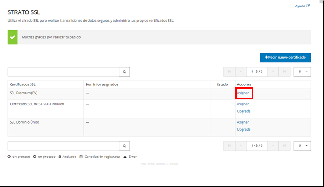324x187 pixels.
Task: Click the Dominios asignados column header
Action: click(102, 84)
